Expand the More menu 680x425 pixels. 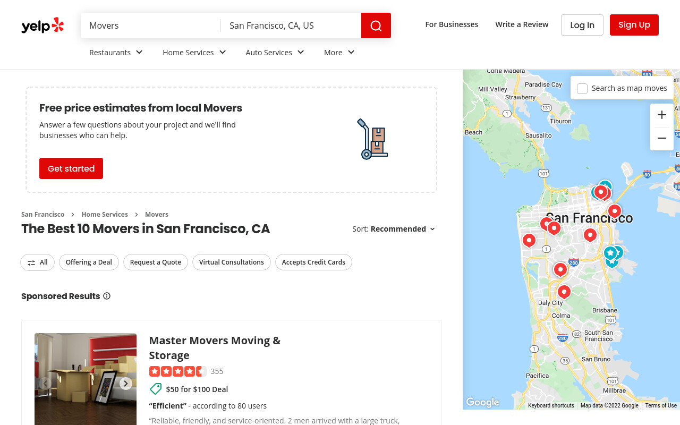tap(339, 52)
